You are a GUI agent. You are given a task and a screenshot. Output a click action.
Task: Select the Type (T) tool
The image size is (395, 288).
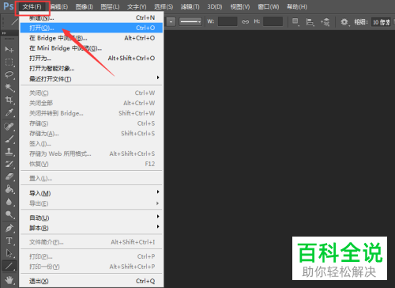(9, 241)
